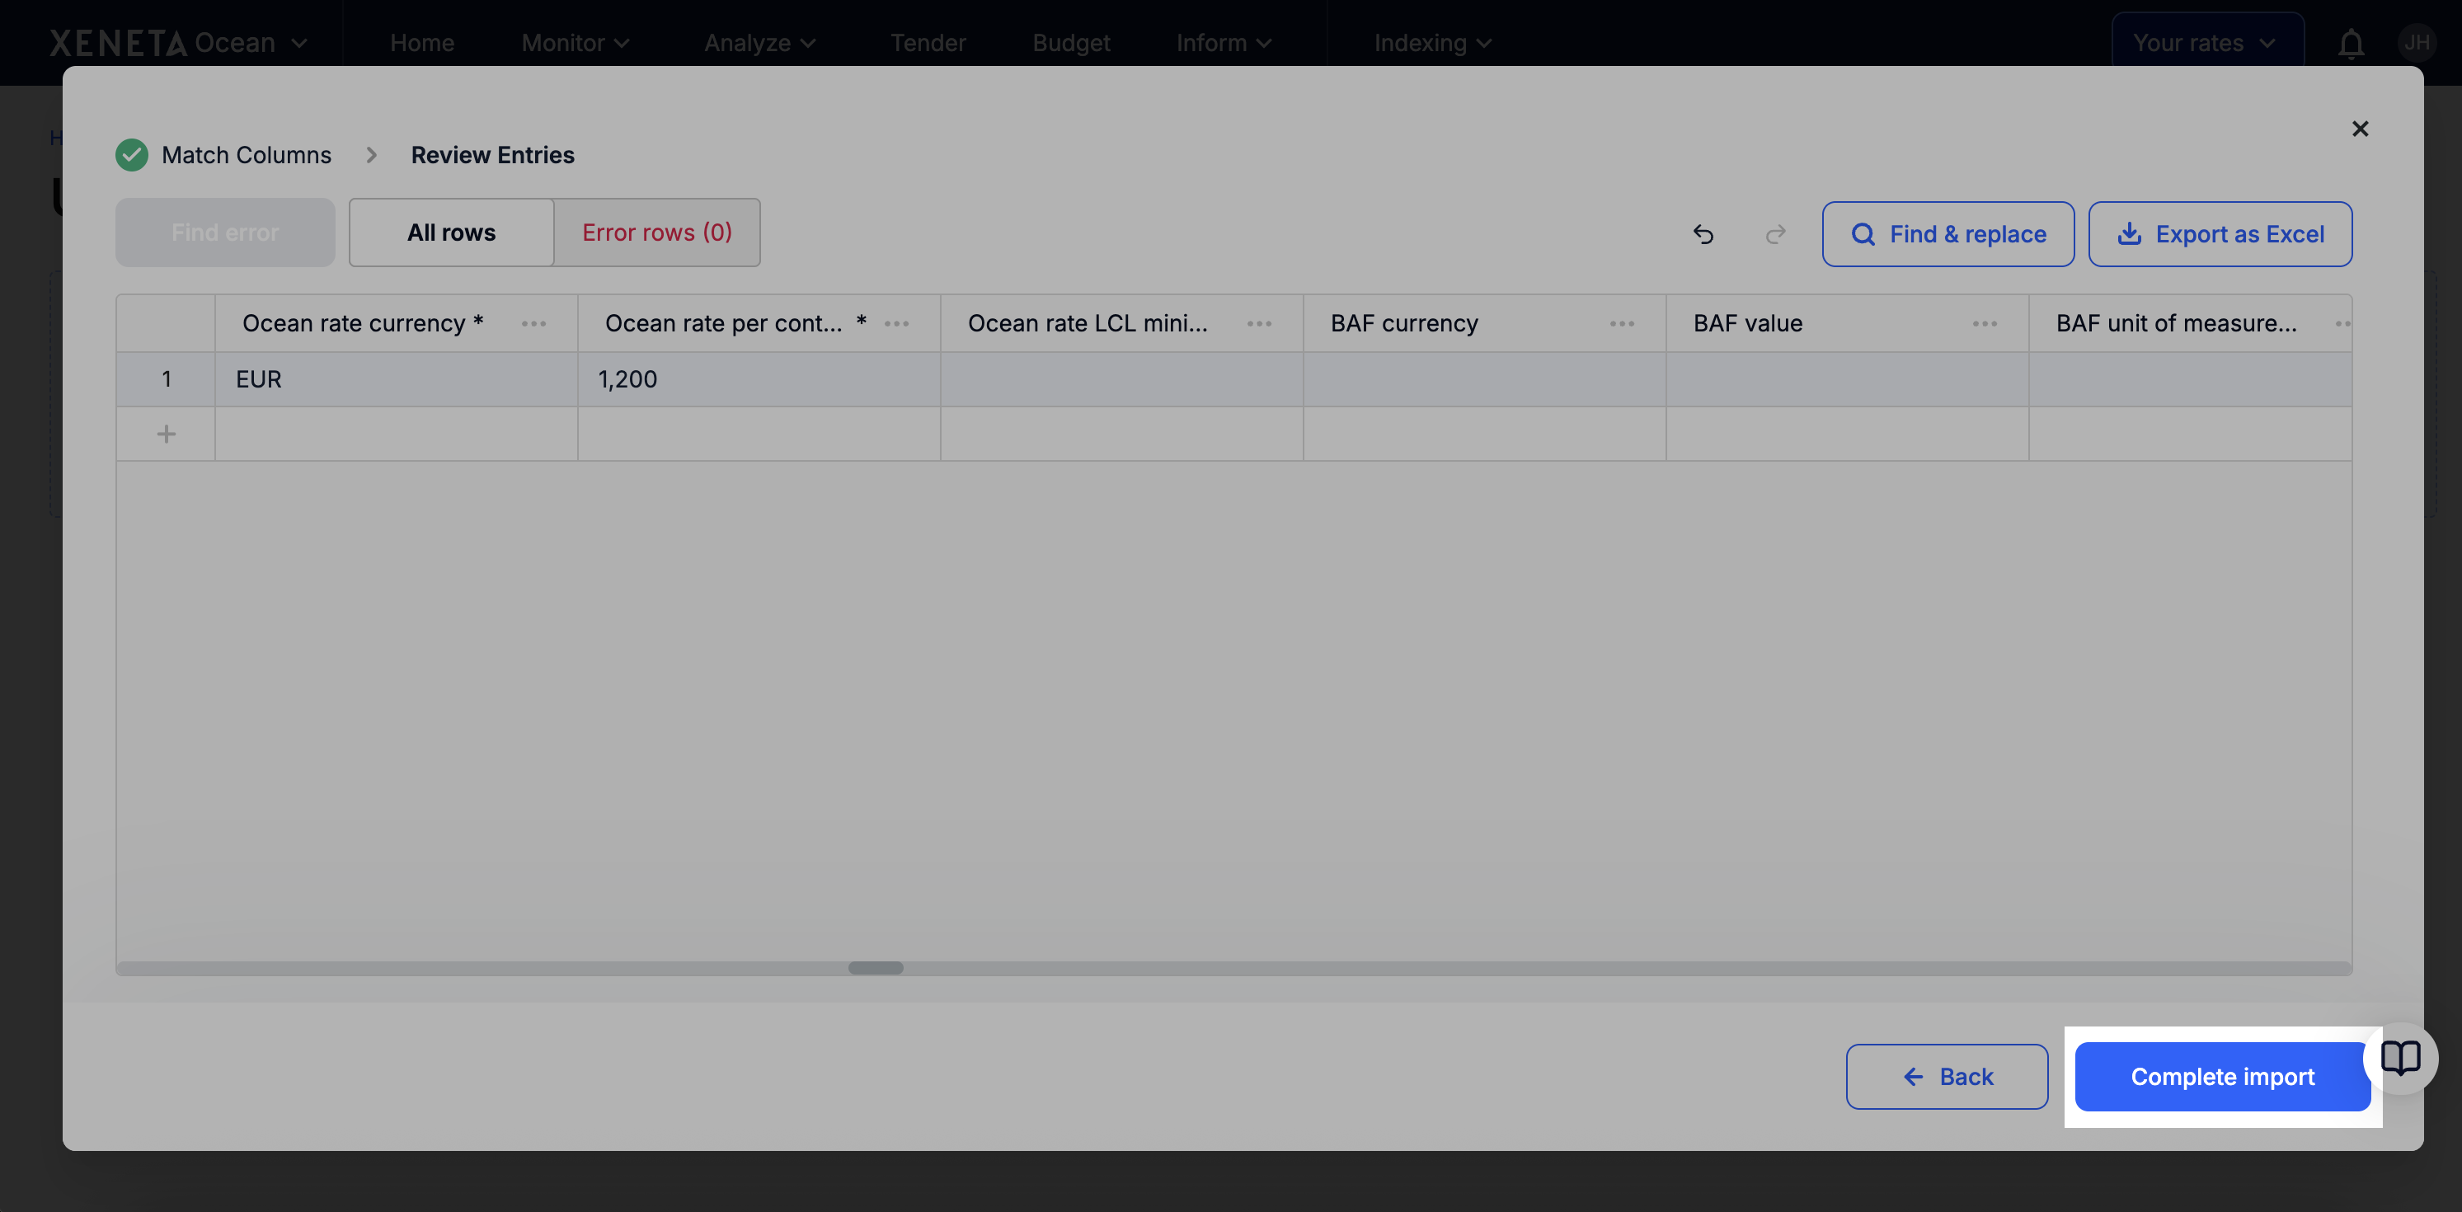Open notifications bell icon
Screen dimensions: 2462x1212
[2352, 44]
